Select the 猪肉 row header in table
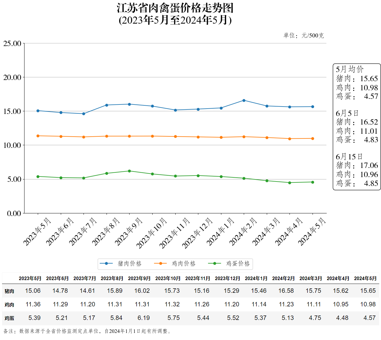 point(9,291)
